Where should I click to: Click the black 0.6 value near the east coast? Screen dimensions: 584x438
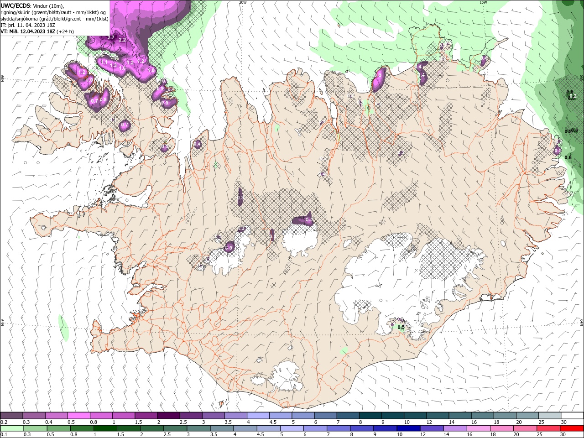coord(568,157)
